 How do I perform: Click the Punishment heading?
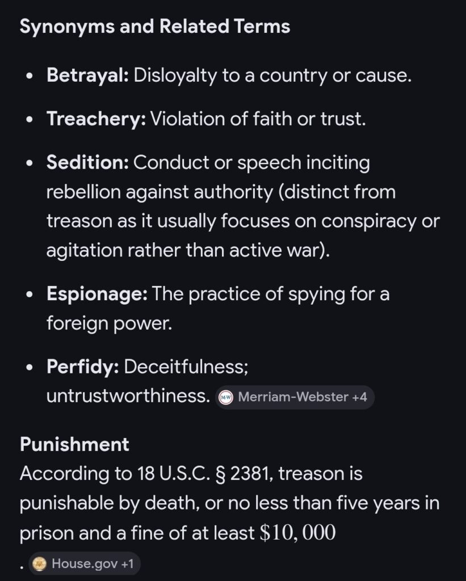[x=74, y=444]
